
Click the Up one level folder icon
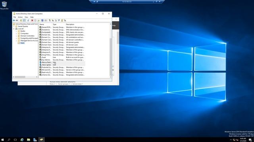[x=21, y=20]
